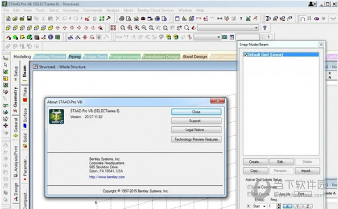Click the Snap Node/Beam panel close box
The image size is (338, 209).
(x=321, y=45)
